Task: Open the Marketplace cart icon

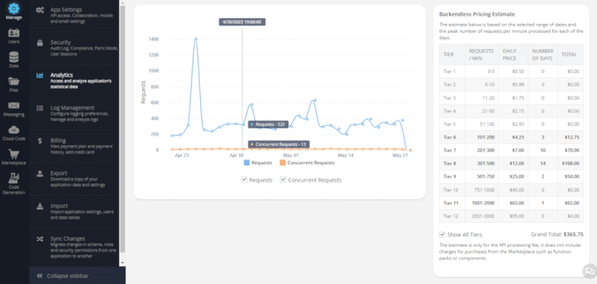Action: click(13, 154)
